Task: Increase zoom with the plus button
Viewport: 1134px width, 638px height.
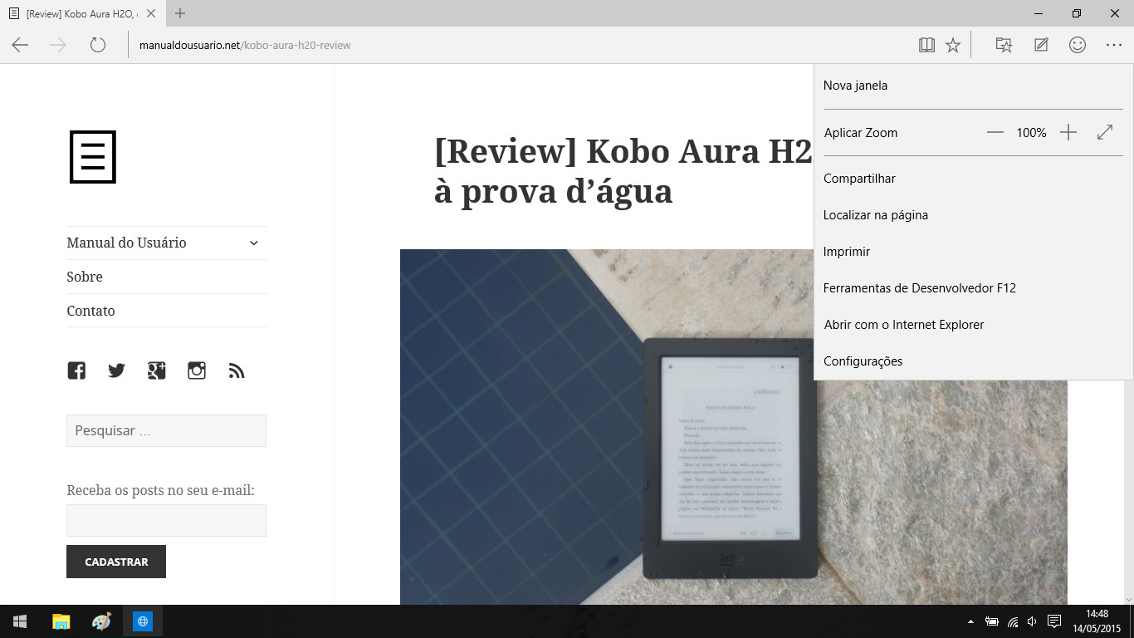Action: tap(1068, 133)
